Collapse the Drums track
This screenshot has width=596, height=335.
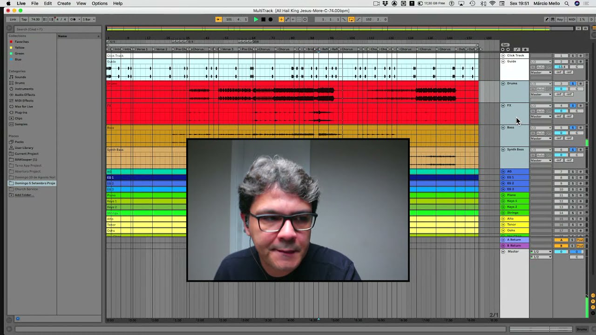coord(503,84)
